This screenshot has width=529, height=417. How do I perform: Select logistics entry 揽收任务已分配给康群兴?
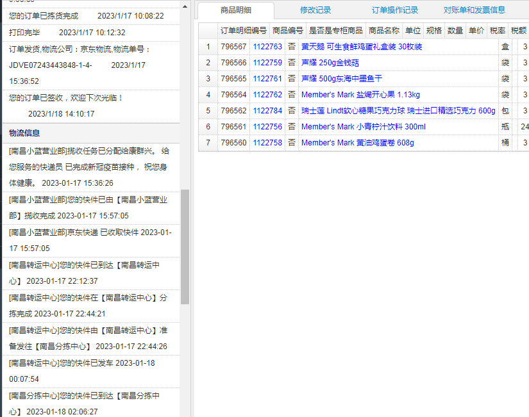click(91, 167)
